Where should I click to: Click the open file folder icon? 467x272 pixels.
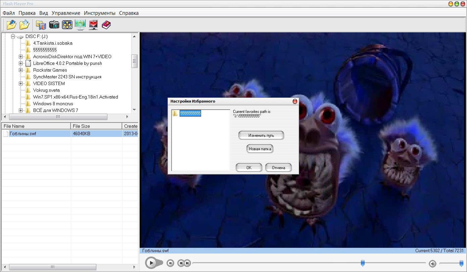tap(11, 25)
